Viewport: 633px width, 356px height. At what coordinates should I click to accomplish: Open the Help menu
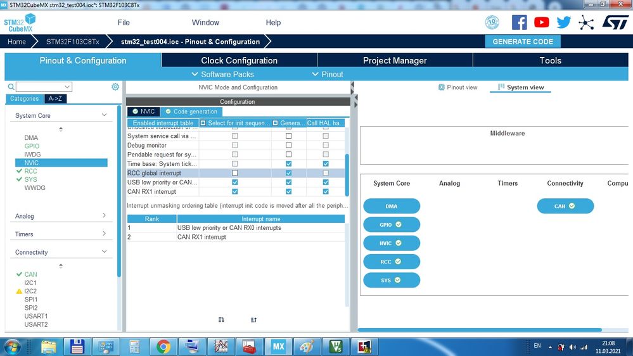coord(273,23)
